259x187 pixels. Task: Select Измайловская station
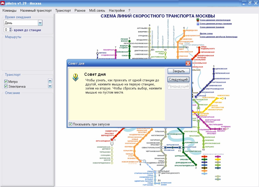pyautogui.click(x=214, y=79)
